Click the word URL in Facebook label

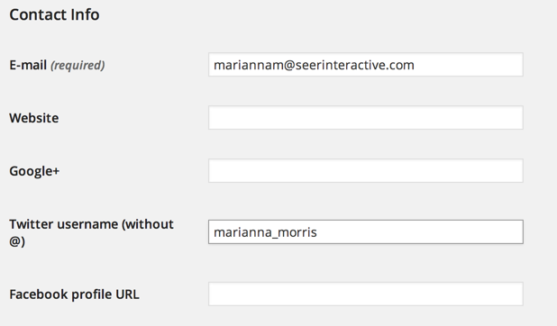pos(127,294)
